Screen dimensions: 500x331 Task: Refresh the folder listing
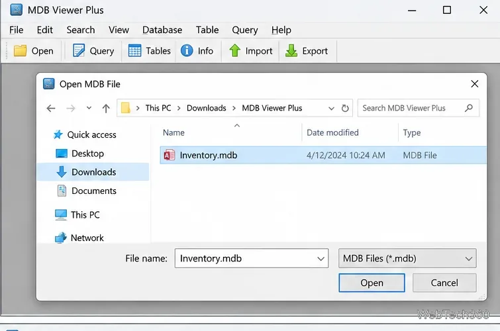click(x=345, y=108)
